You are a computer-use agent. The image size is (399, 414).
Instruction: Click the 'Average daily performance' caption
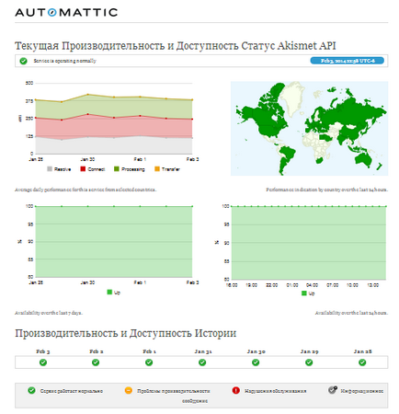(x=85, y=190)
